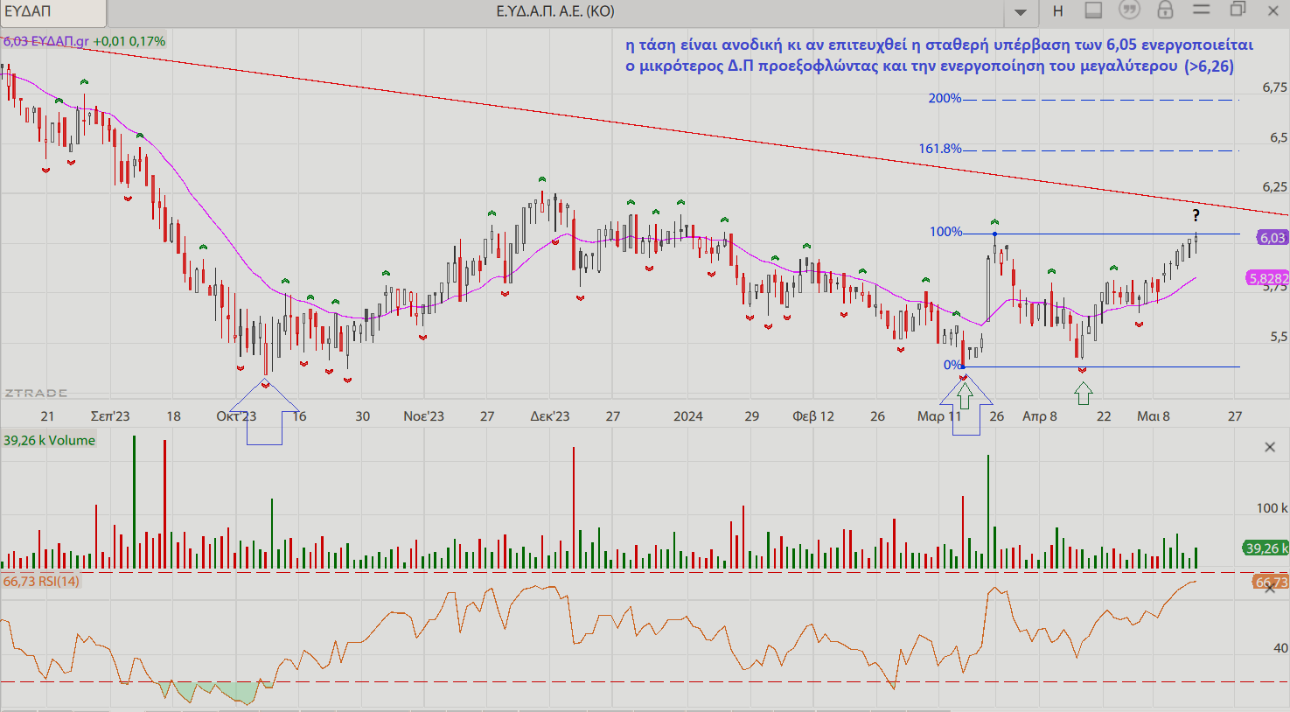This screenshot has width=1290, height=712.
Task: Click the Νοε'23 date axis label
Action: click(423, 416)
